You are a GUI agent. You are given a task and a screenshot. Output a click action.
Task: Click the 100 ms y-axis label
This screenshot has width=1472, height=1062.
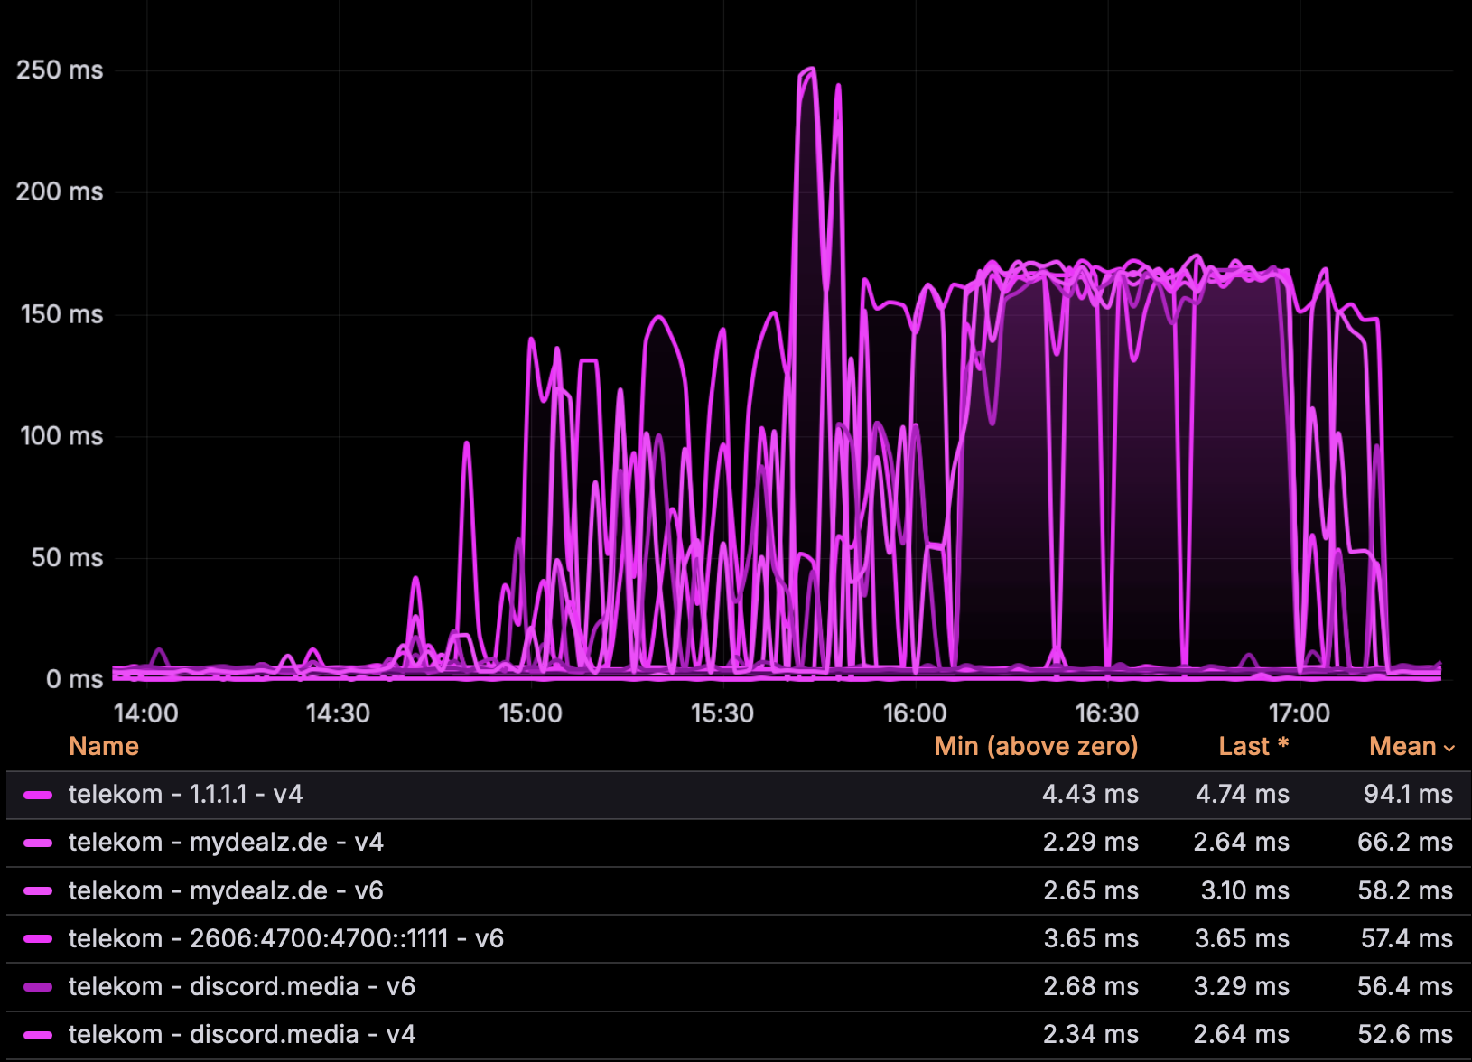[x=61, y=436]
